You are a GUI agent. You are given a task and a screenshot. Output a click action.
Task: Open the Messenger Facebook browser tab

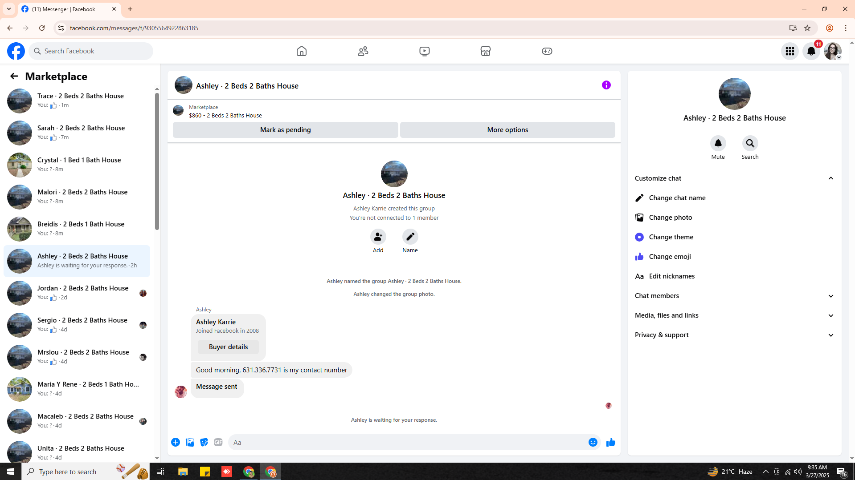(69, 9)
